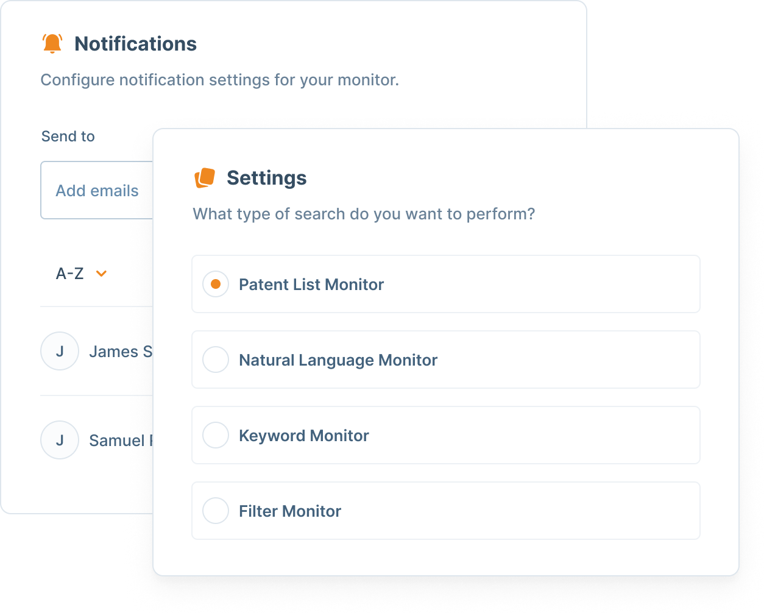Click the Notifications panel heading
This screenshot has width=764, height=613.
(x=135, y=44)
